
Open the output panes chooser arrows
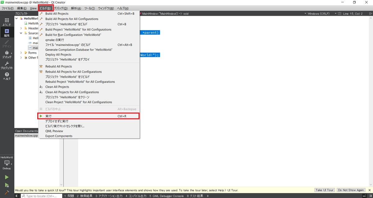[x=208, y=196]
